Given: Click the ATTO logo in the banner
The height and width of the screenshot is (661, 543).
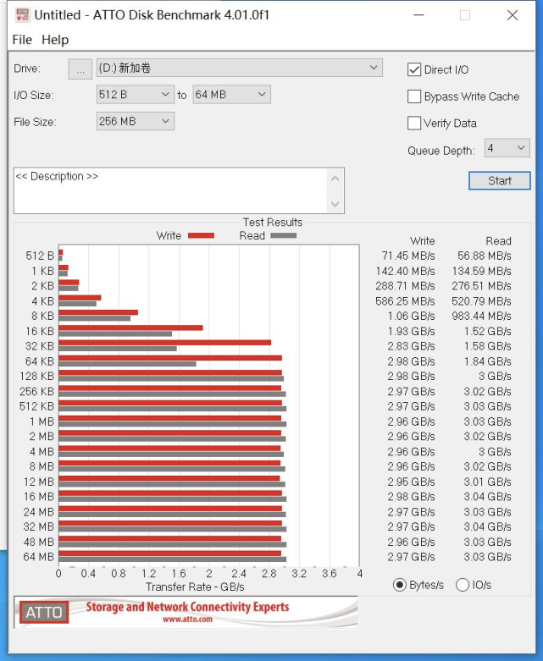Looking at the screenshot, I should pyautogui.click(x=44, y=612).
